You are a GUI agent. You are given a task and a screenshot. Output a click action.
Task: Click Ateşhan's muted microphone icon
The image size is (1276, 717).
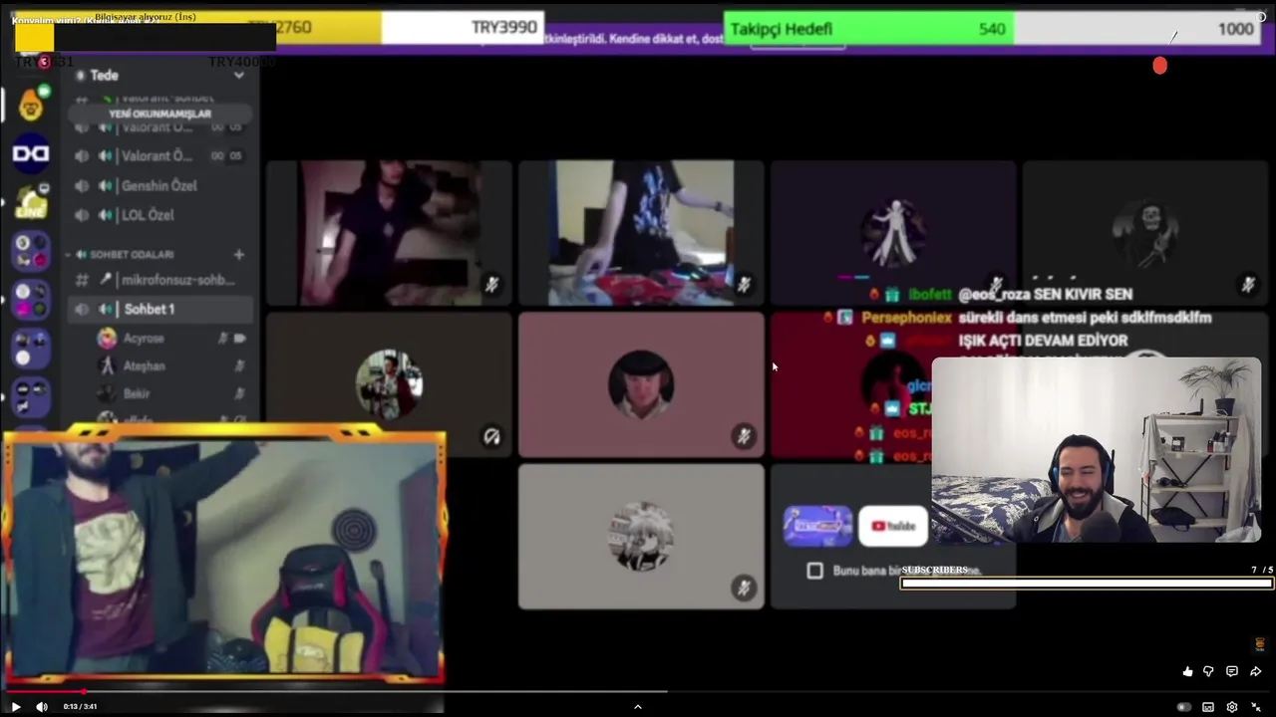click(x=239, y=365)
